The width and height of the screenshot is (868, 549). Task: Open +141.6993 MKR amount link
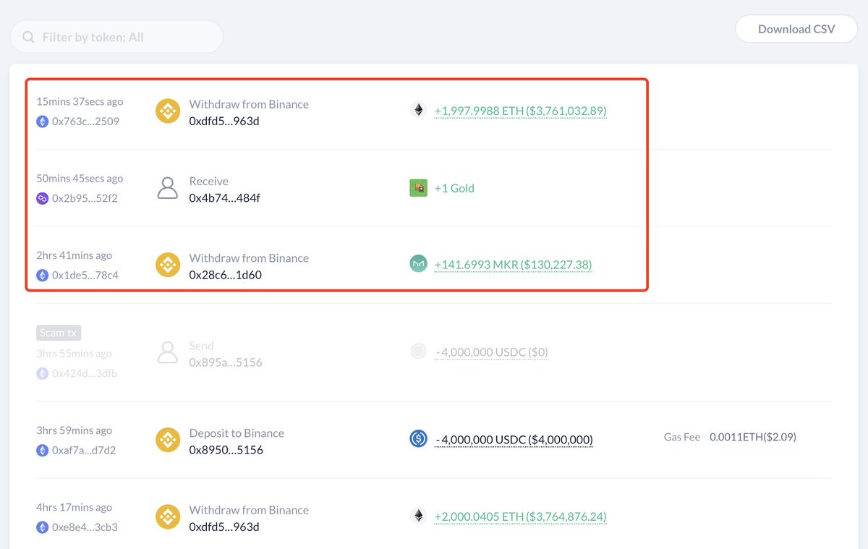tap(513, 265)
